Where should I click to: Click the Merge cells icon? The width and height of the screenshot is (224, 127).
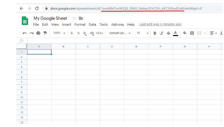click(x=199, y=33)
